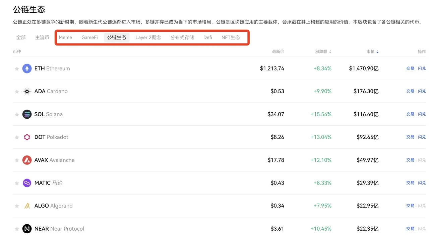
Task: Favorite ETH with its star icon
Action: pos(17,69)
